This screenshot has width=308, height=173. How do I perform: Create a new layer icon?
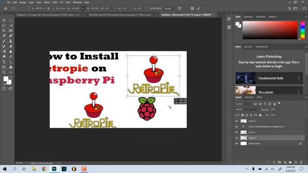295,162
